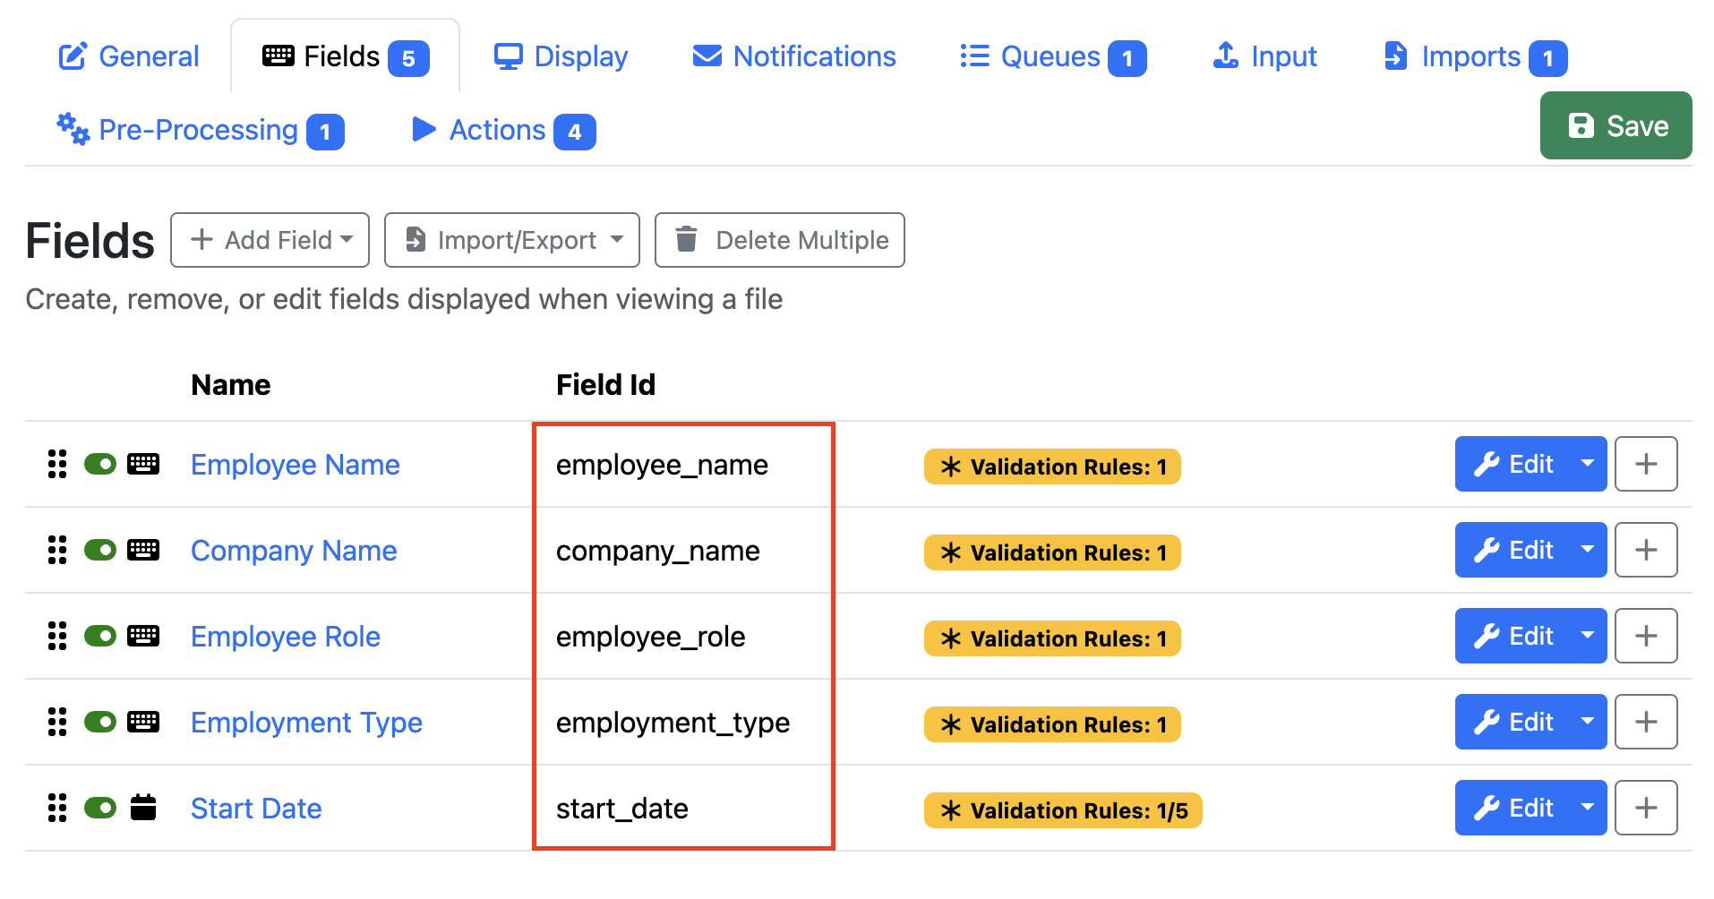Edit the Employment Type field

(x=1513, y=722)
